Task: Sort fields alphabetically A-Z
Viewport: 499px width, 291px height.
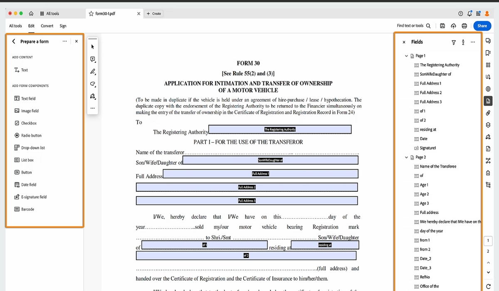Action: (463, 42)
